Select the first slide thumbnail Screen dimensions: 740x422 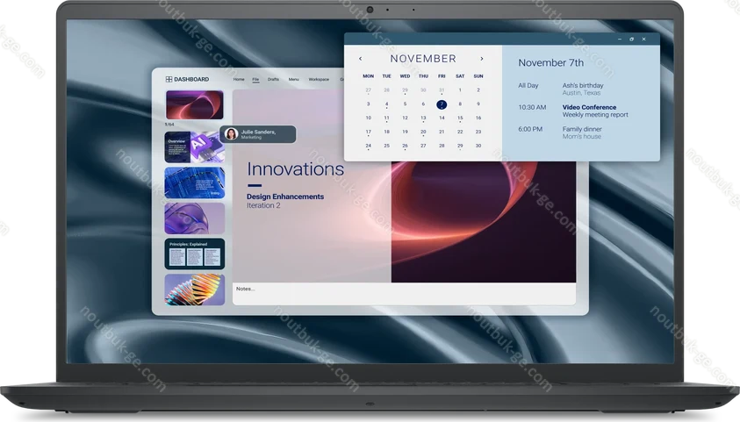[x=194, y=105]
